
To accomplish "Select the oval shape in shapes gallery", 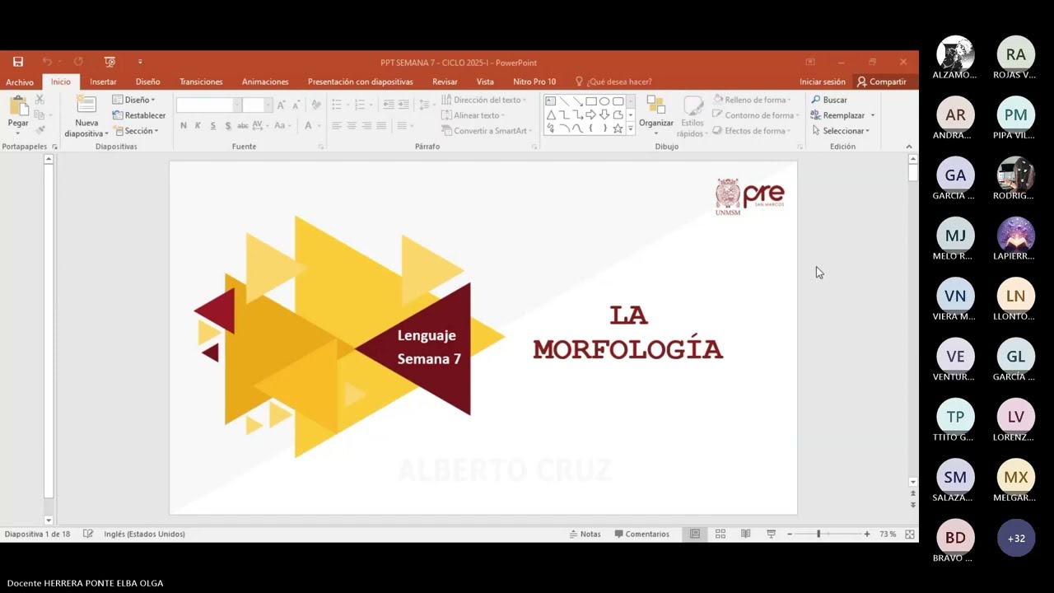I will point(604,101).
